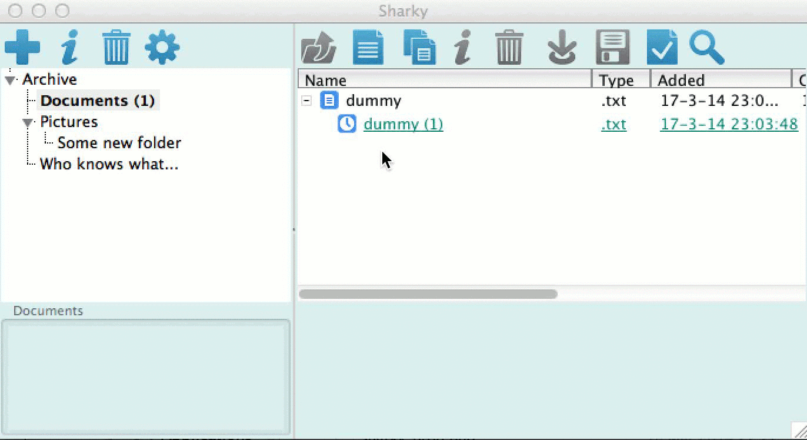Collapse the Pictures folder triangle
Screen dimensions: 807x440
coord(28,122)
